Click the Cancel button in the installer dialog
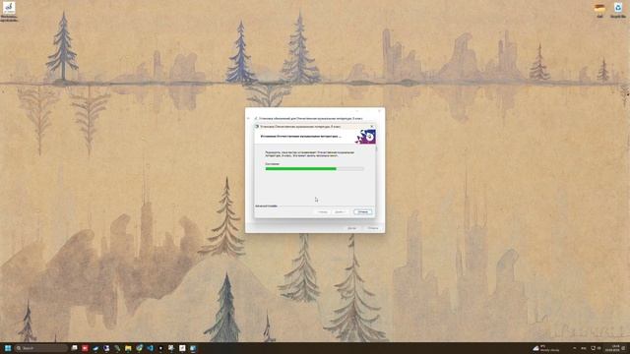630x354 pixels. [x=363, y=211]
